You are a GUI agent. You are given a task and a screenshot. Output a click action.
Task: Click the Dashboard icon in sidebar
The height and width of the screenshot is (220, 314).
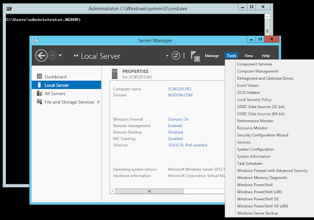click(39, 76)
